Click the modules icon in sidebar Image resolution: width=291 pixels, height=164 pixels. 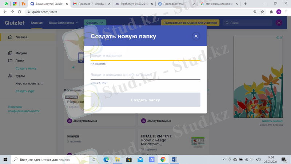point(10,53)
